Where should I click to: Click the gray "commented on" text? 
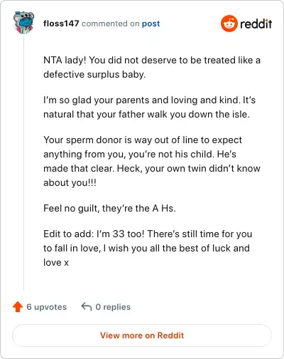coord(111,24)
